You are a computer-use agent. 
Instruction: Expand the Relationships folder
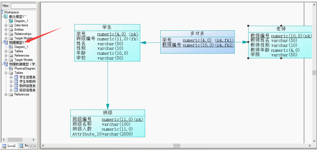[6, 34]
